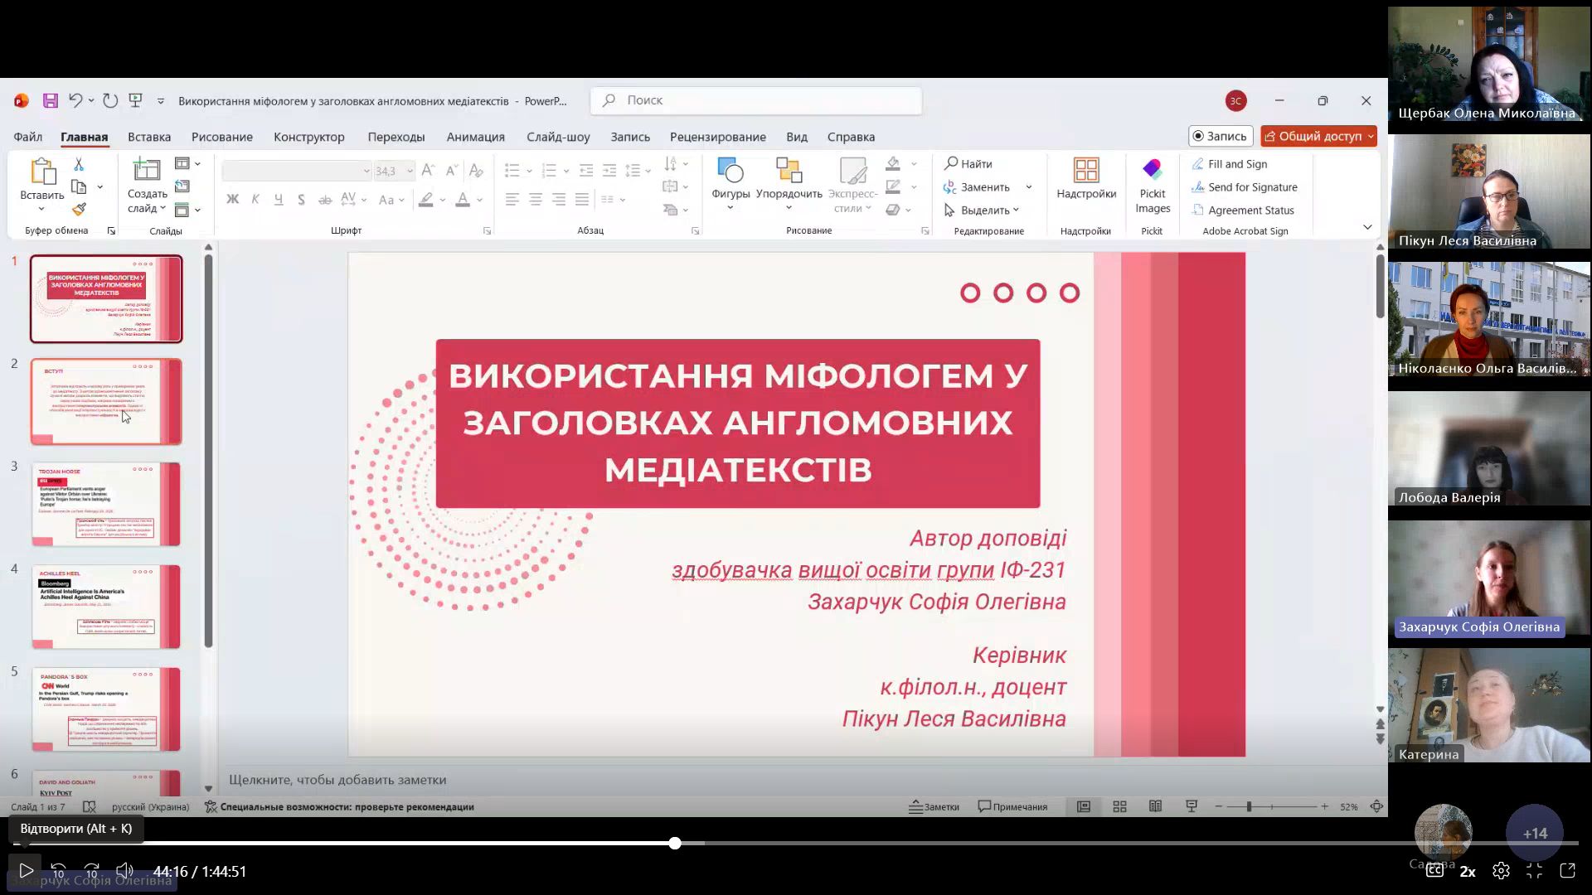Open the playback speed 2x menu

tap(1468, 871)
